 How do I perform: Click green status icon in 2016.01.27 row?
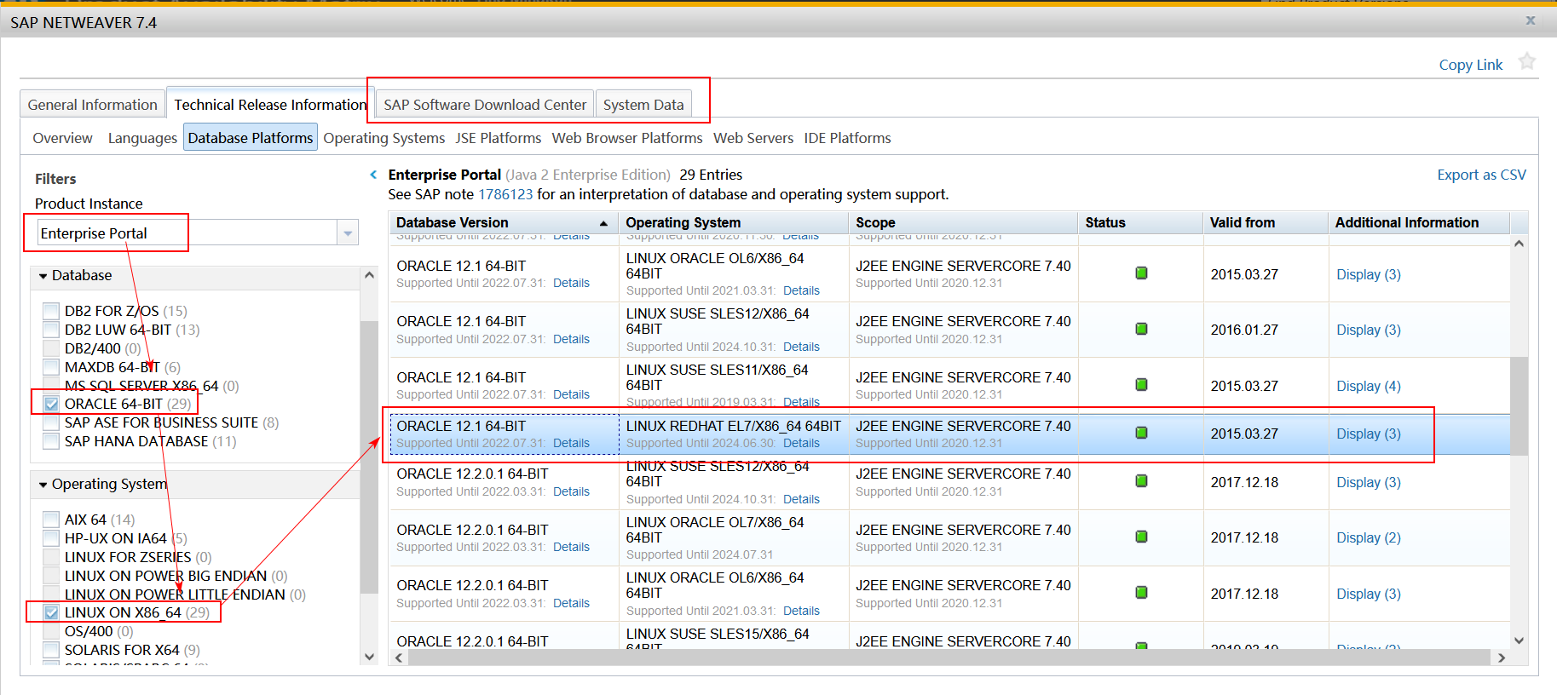1141,329
